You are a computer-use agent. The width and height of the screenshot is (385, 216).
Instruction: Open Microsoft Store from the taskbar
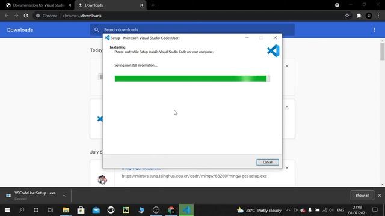tap(81, 210)
